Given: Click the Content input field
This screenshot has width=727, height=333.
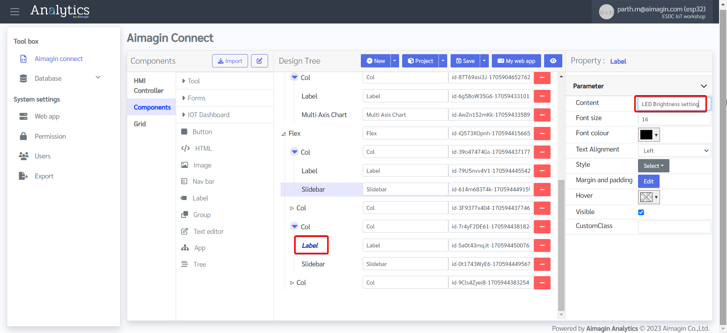Looking at the screenshot, I should 674,104.
